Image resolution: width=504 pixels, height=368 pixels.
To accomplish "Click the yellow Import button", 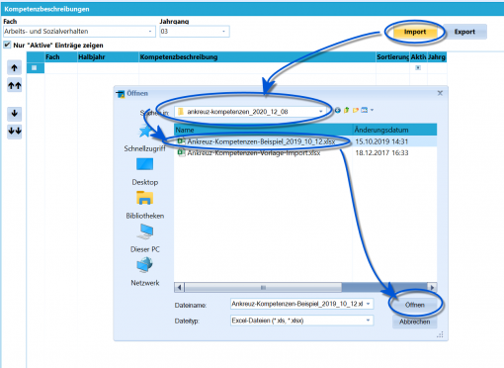I will pos(415,32).
